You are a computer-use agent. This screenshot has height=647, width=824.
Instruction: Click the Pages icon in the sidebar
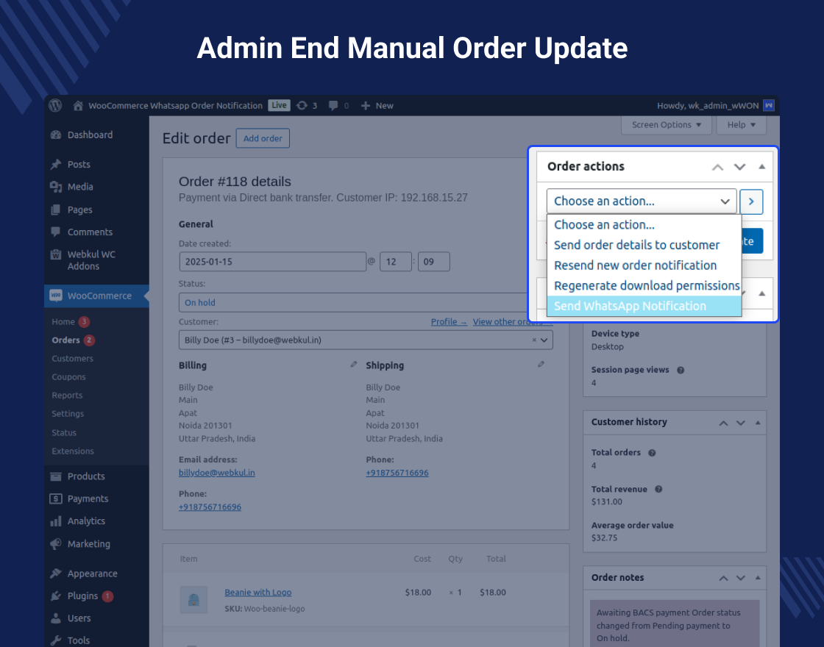click(56, 210)
